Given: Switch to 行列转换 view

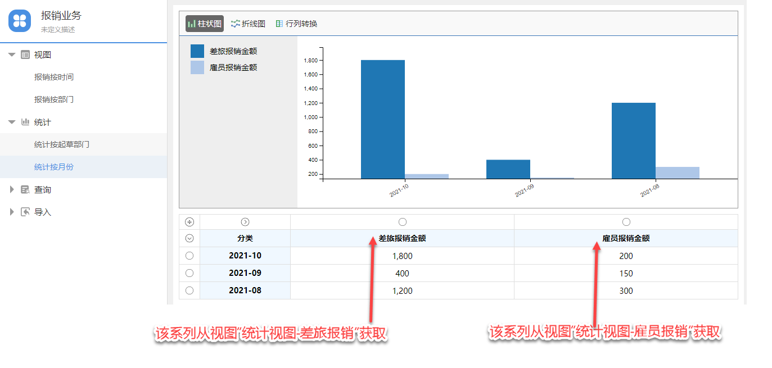Looking at the screenshot, I should (x=296, y=24).
